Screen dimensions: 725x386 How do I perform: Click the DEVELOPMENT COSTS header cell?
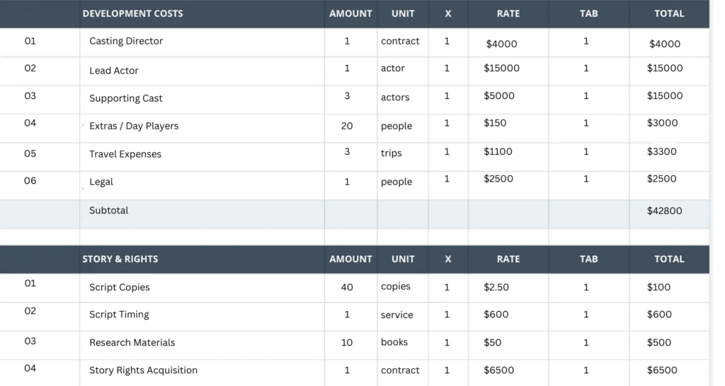coord(132,13)
